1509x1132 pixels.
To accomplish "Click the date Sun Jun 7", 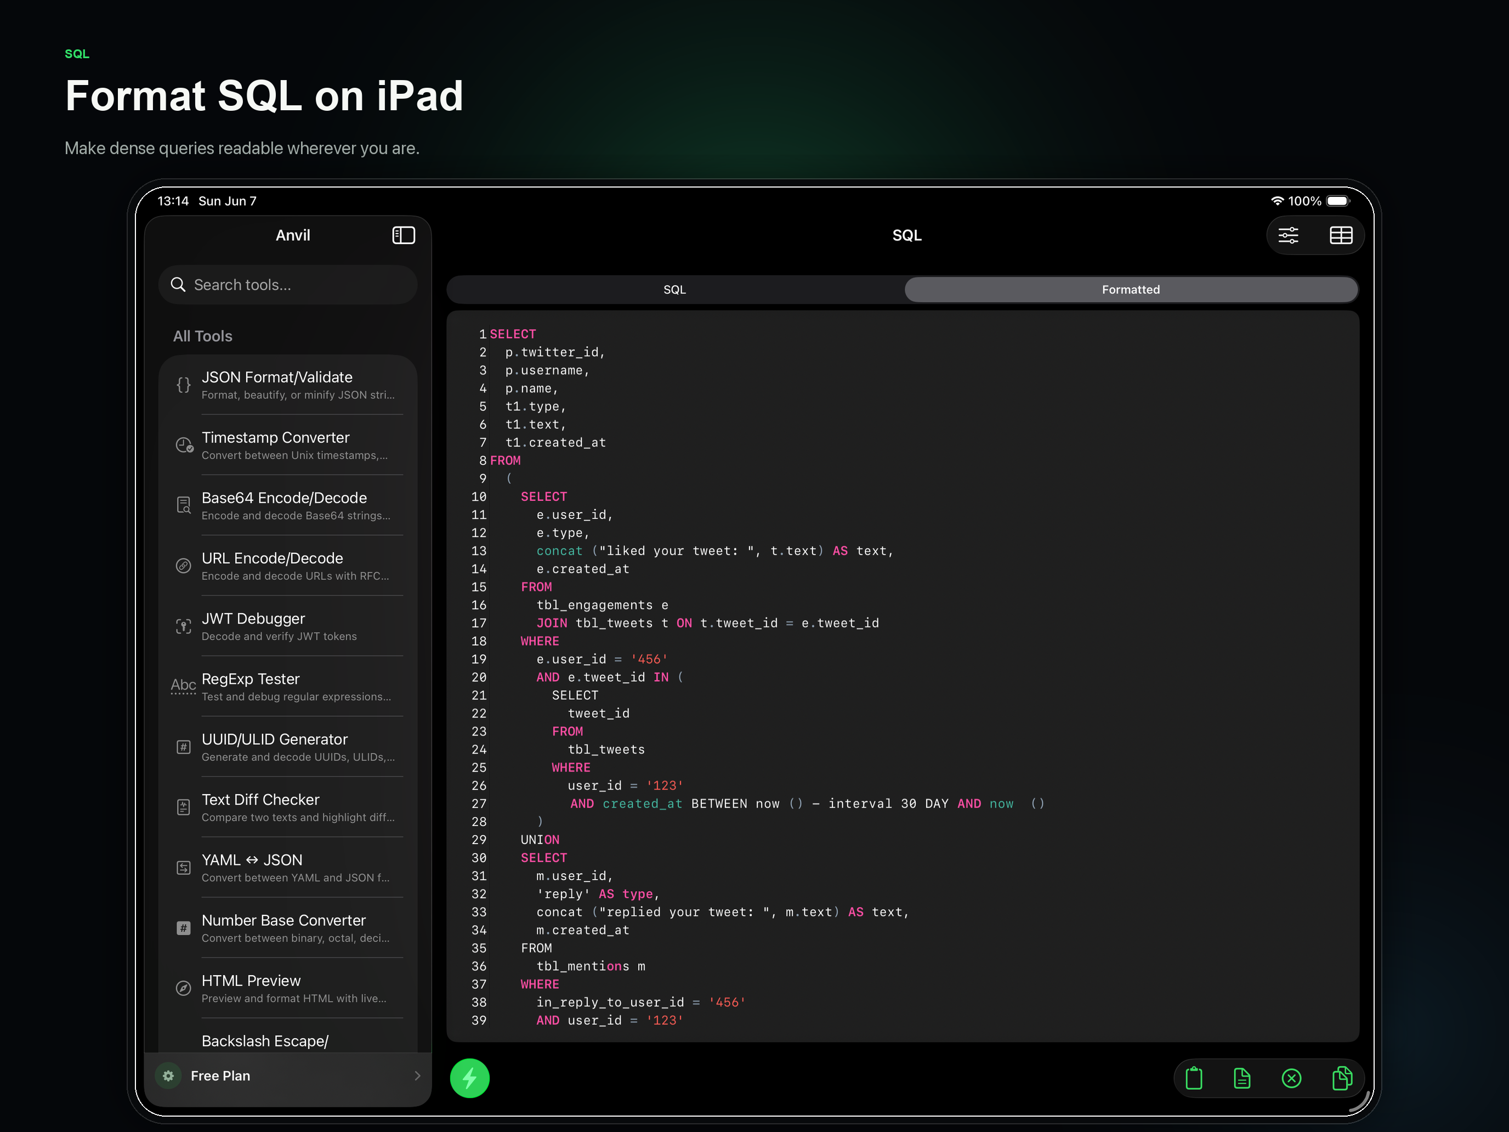I will pos(227,201).
